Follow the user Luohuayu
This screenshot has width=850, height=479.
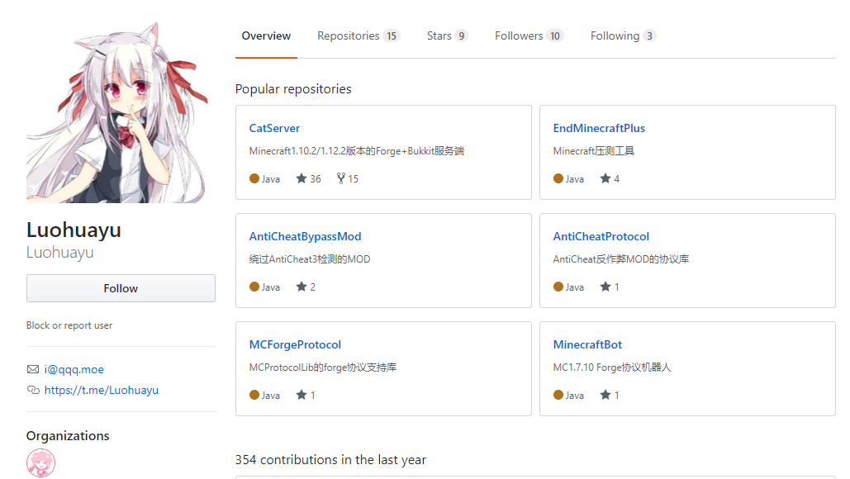pos(121,288)
